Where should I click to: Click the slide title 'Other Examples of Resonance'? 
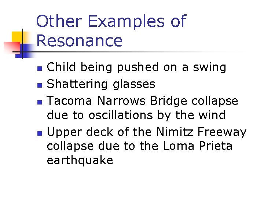(111, 31)
